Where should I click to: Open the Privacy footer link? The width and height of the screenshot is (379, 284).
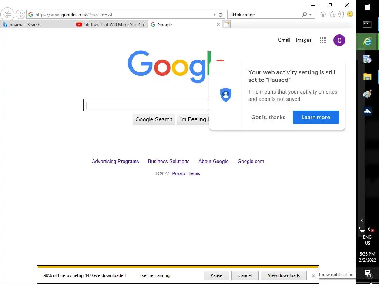coord(179,174)
